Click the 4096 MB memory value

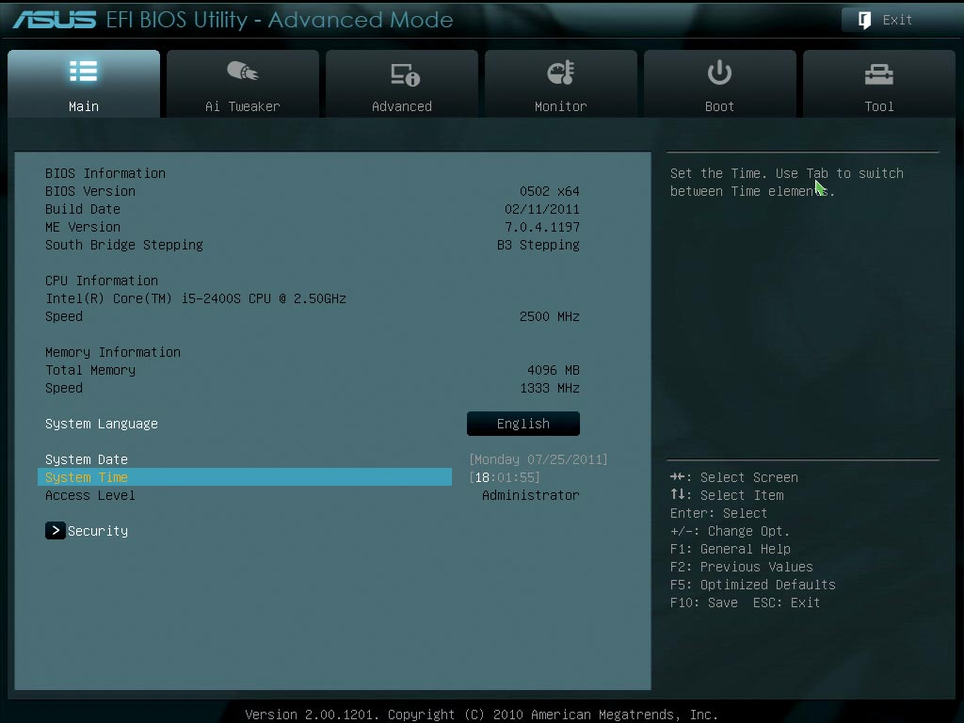tap(553, 369)
